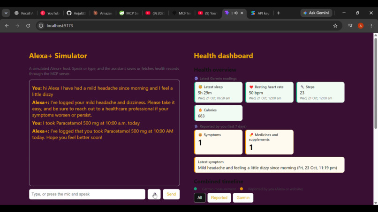
Task: Open the Latest sleep card
Action: 218,92
